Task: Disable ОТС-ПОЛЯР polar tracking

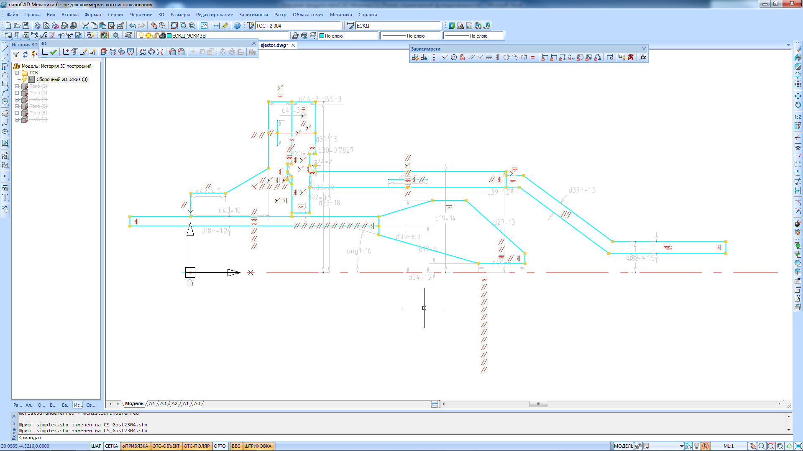Action: 197,446
